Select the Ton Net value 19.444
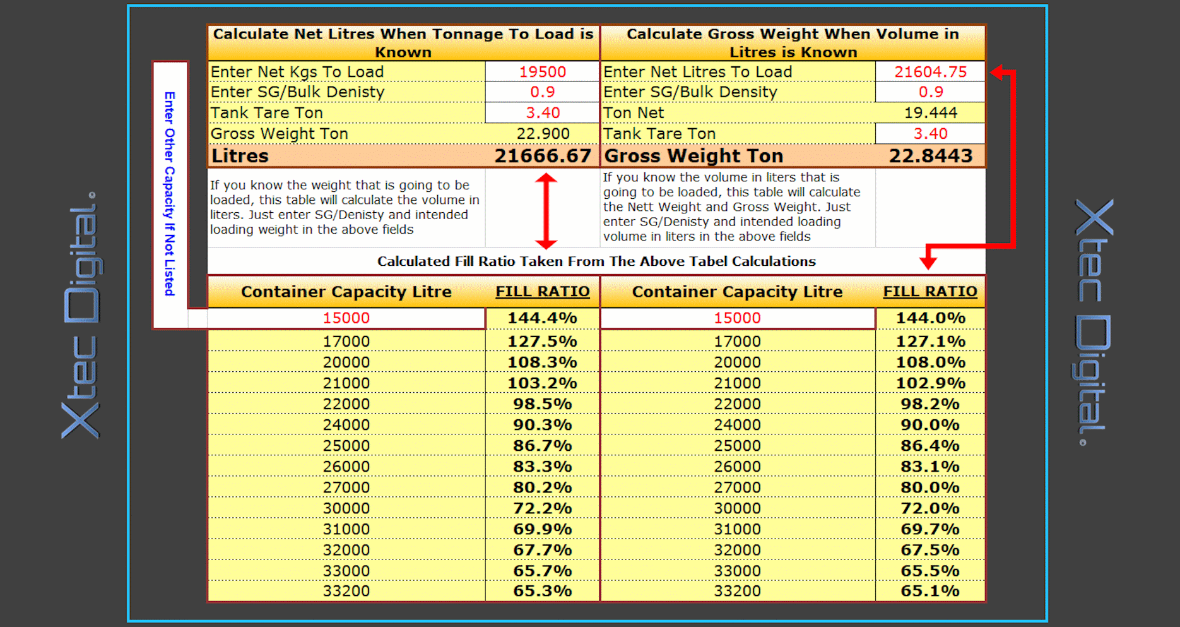 coord(931,113)
